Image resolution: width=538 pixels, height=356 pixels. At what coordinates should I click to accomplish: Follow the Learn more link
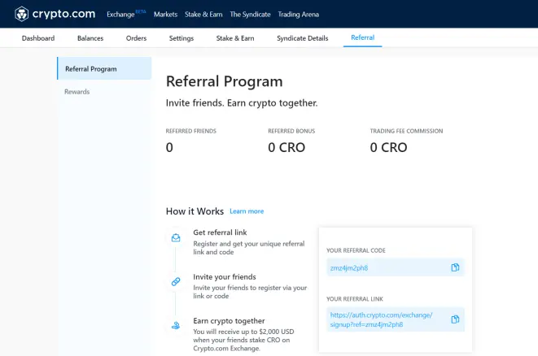click(247, 211)
